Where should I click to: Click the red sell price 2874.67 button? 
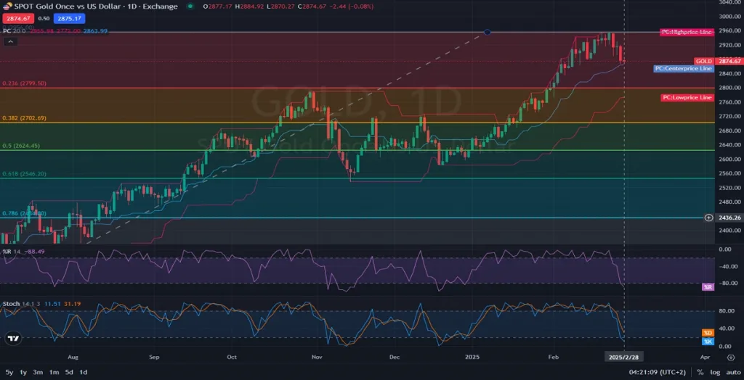[x=18, y=18]
